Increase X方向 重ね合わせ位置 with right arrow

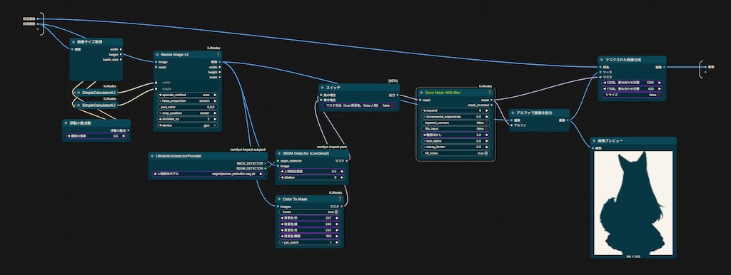coord(659,83)
